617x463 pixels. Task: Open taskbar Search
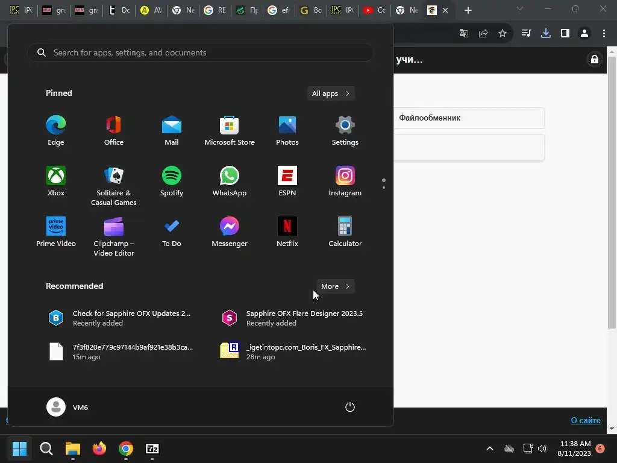(x=46, y=449)
